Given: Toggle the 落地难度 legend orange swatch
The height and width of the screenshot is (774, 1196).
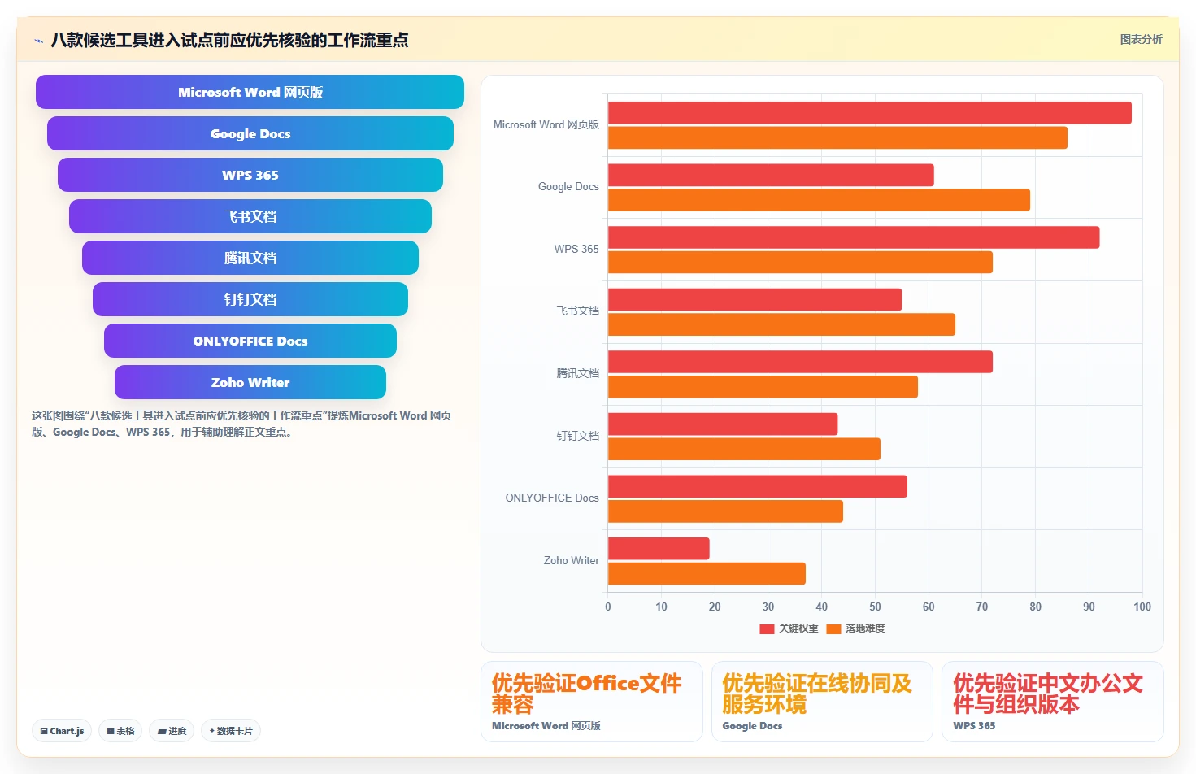Looking at the screenshot, I should point(833,628).
